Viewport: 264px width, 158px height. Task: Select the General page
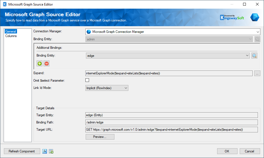pos(11,31)
